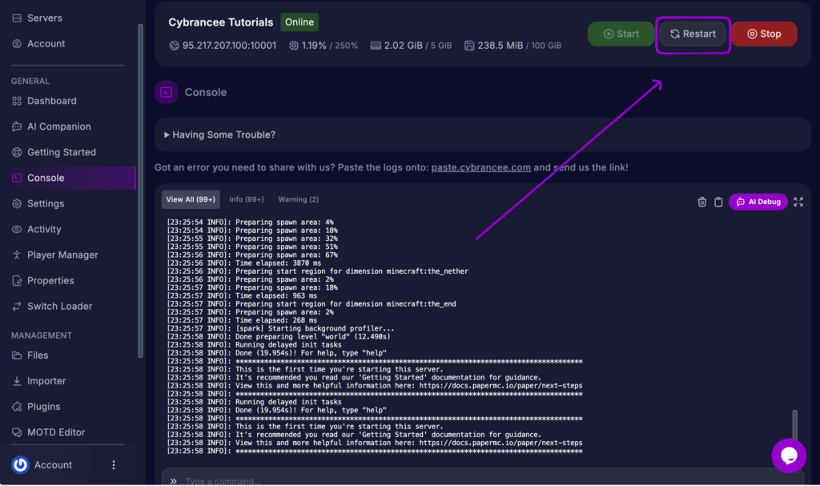Screen dimensions: 820x486
Task: Click the sidebar scrollbar
Action: click(x=140, y=191)
